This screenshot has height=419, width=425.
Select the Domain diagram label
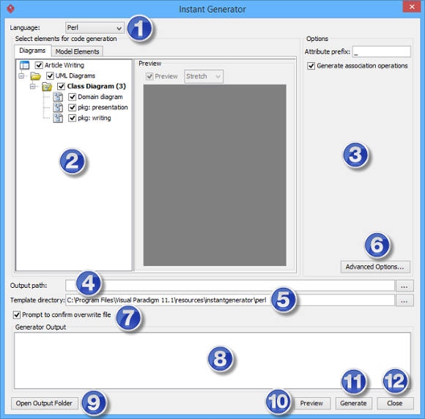point(100,97)
